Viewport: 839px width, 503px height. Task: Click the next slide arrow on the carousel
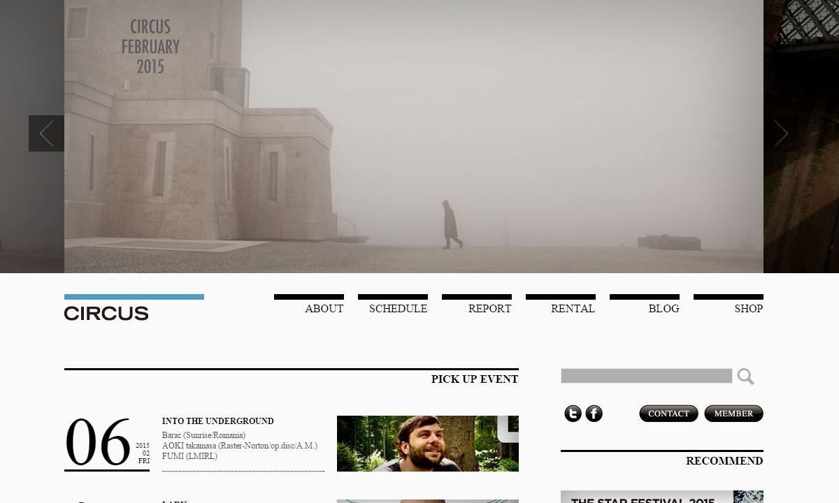click(x=781, y=133)
